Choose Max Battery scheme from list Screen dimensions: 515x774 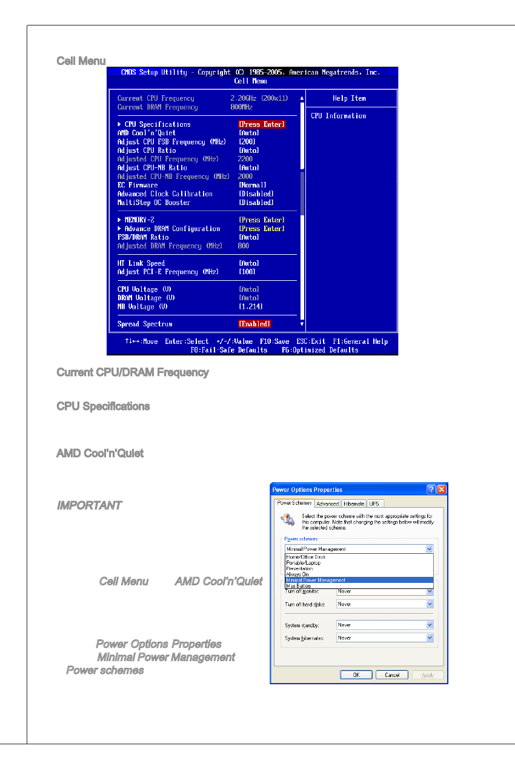(359, 585)
